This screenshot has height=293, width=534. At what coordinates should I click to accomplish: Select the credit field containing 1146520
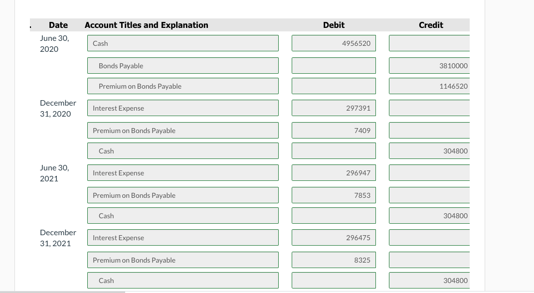pos(429,86)
